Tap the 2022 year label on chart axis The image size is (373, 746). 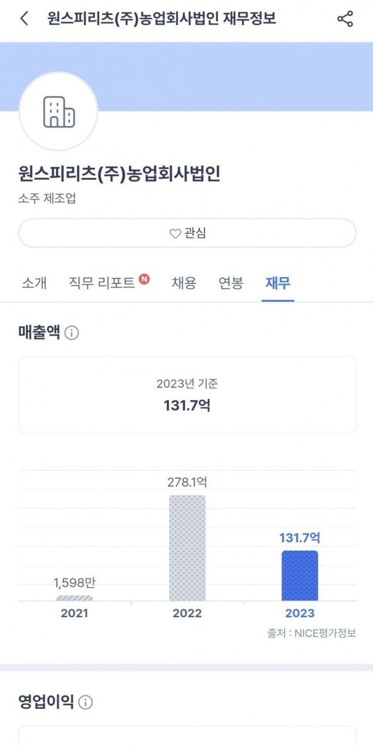click(187, 613)
